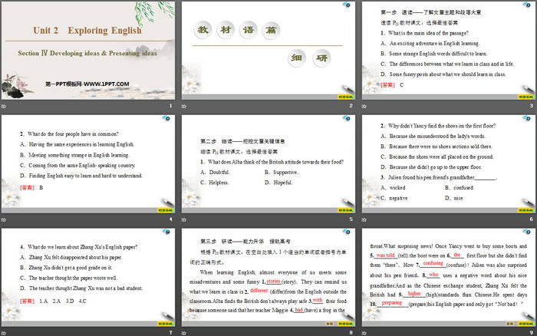
Task: Click red answer 'was told' on slide 9
Action: coord(386,255)
